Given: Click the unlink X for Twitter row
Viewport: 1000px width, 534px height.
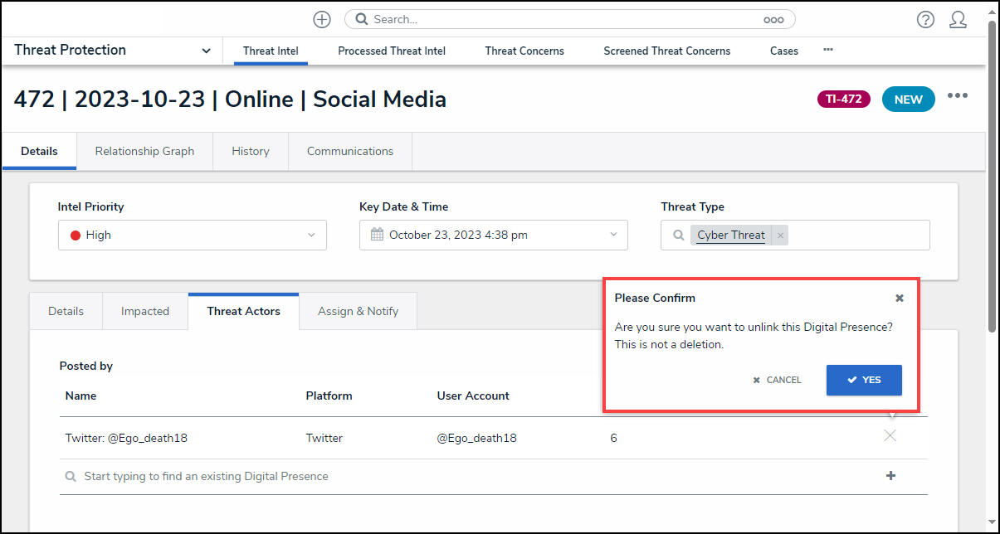Looking at the screenshot, I should 890,436.
